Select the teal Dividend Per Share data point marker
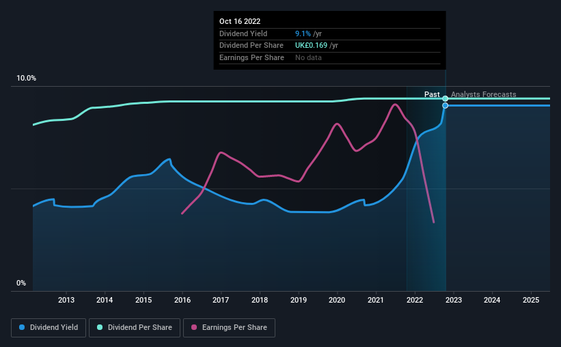Image resolution: width=561 pixels, height=347 pixels. 445,99
